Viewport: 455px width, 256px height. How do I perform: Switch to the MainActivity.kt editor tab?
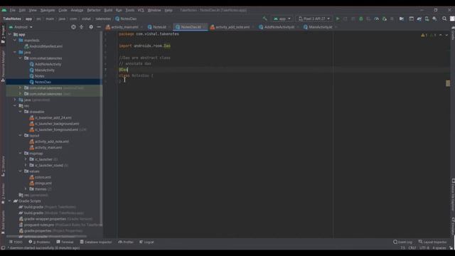click(320, 27)
